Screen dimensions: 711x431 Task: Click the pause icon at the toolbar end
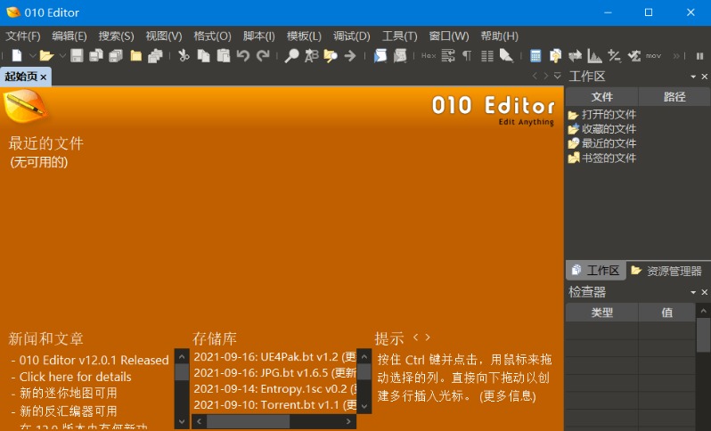point(699,56)
